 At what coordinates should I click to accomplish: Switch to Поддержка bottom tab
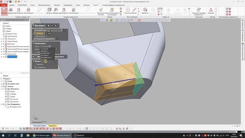(52, 126)
